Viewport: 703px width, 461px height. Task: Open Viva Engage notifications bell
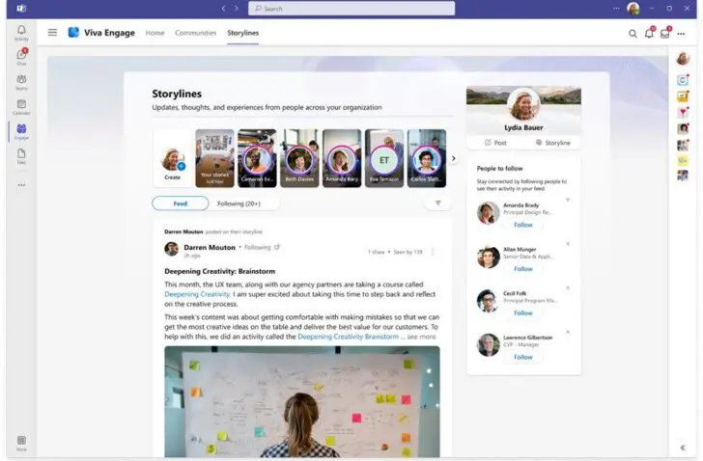649,33
